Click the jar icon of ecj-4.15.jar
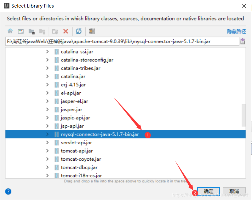This screenshot has height=201, width=252. pyautogui.click(x=56, y=84)
